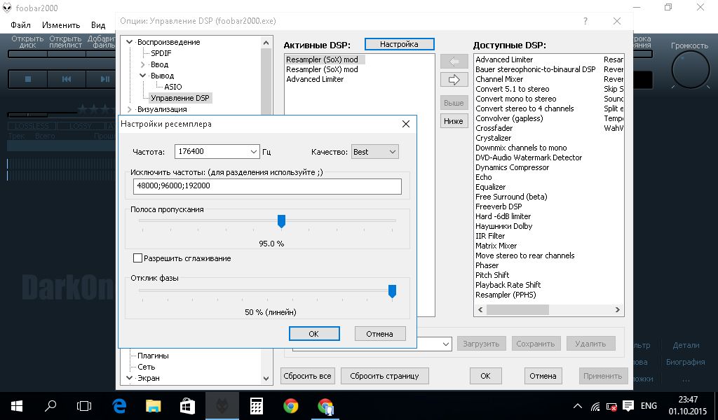Open the Windows Start menu
This screenshot has height=420, width=718.
[x=17, y=406]
